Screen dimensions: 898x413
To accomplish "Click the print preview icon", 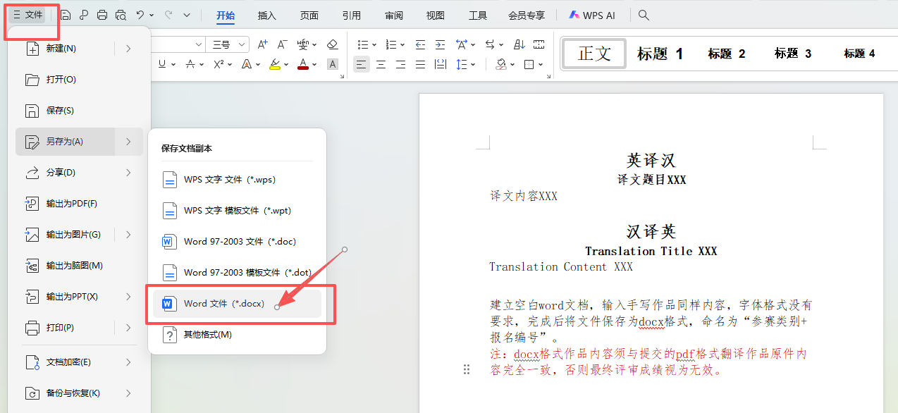I will point(121,15).
